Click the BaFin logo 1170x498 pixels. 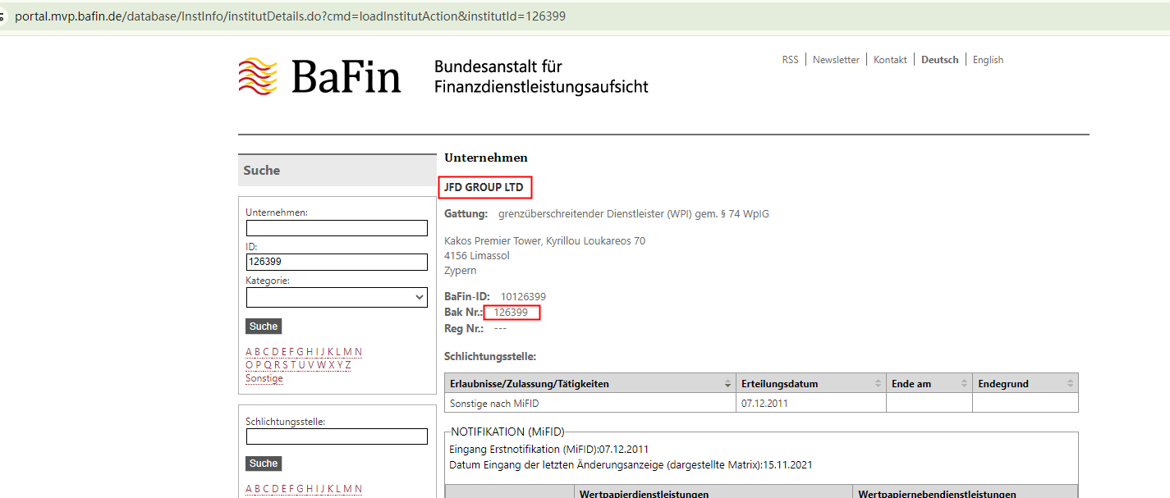tap(319, 75)
